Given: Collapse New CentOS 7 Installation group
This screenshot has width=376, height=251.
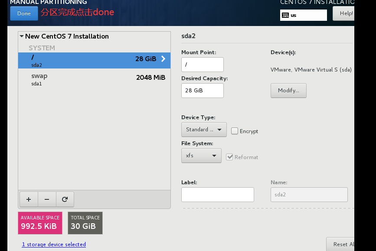Looking at the screenshot, I should point(22,36).
